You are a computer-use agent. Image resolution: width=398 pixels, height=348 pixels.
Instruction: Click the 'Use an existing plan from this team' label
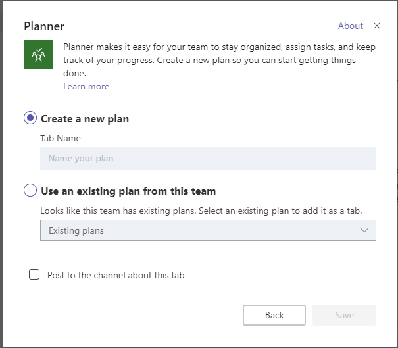[x=128, y=191]
